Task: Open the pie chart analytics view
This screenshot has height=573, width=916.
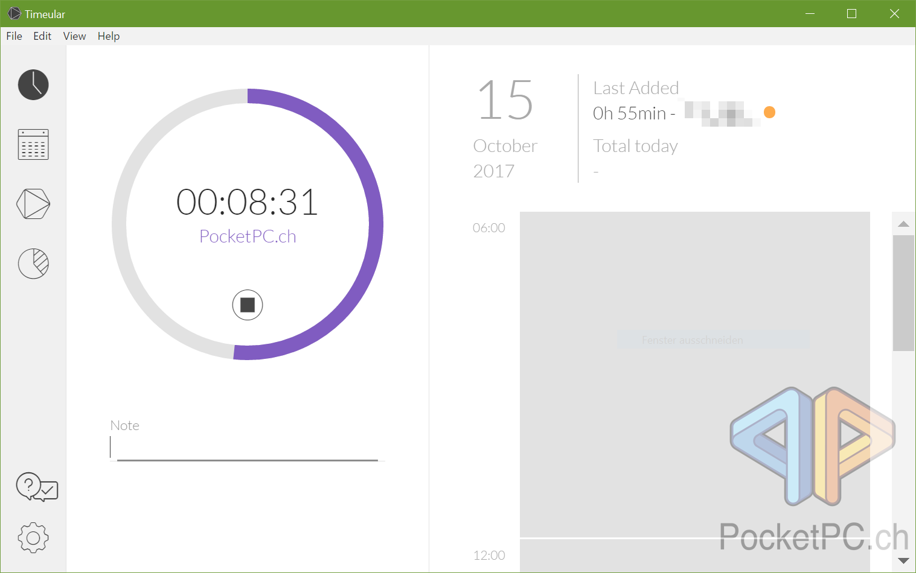Action: point(33,264)
